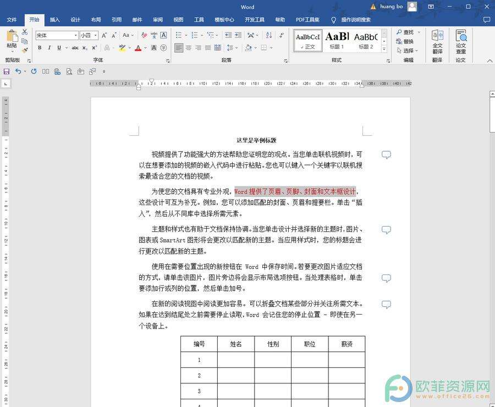Apply distributed alignment
This screenshot has width=495, height=407.
[x=217, y=48]
